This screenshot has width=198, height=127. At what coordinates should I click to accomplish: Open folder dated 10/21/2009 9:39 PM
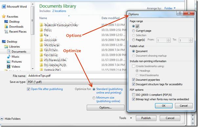click(x=49, y=55)
